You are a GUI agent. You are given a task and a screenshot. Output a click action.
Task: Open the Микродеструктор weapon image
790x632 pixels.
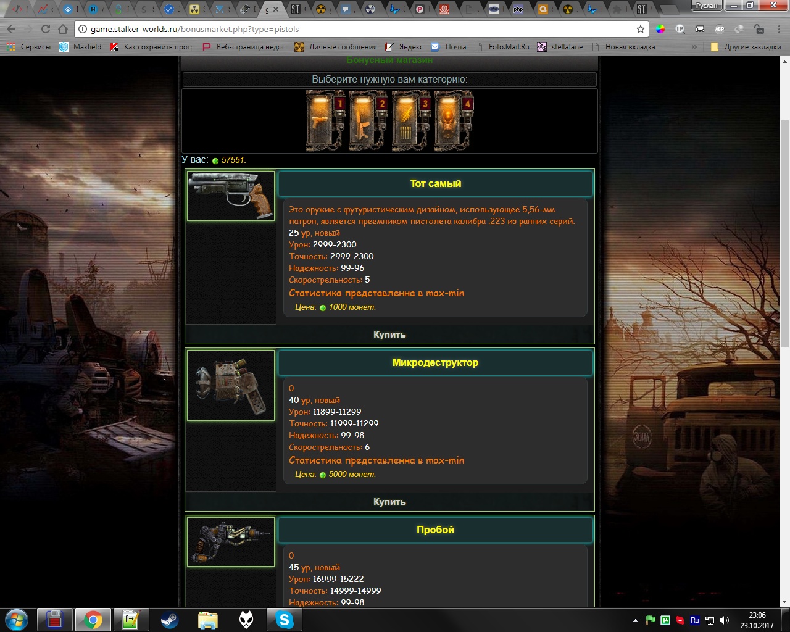[x=231, y=386]
